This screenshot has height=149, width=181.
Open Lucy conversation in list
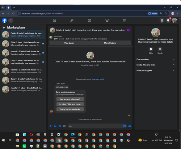[23, 62]
